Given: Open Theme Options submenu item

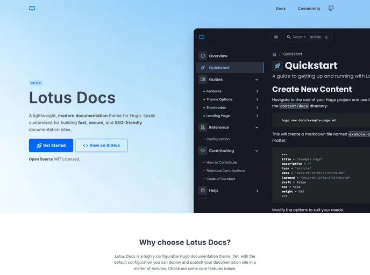Looking at the screenshot, I should click(x=219, y=99).
